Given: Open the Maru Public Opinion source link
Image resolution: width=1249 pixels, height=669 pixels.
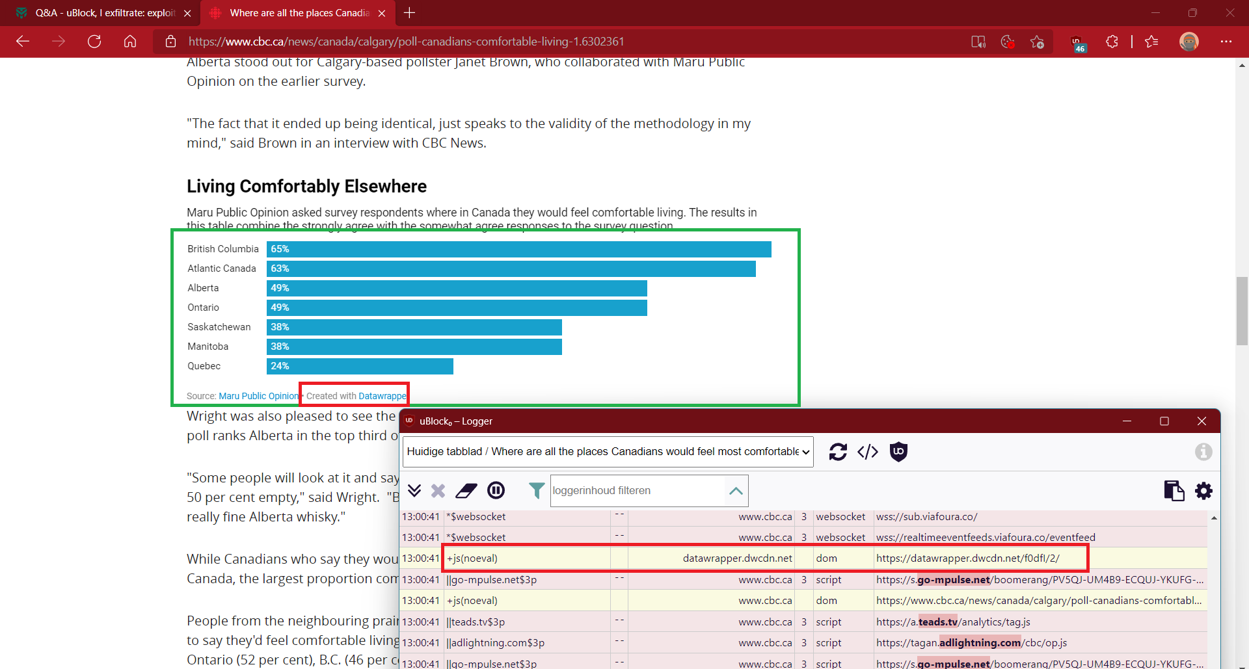Looking at the screenshot, I should (259, 396).
